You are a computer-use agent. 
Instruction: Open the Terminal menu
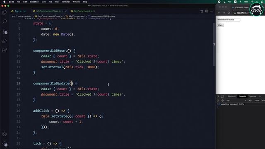tap(65, 2)
